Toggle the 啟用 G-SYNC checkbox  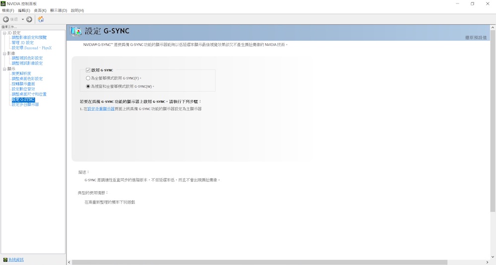coord(88,70)
